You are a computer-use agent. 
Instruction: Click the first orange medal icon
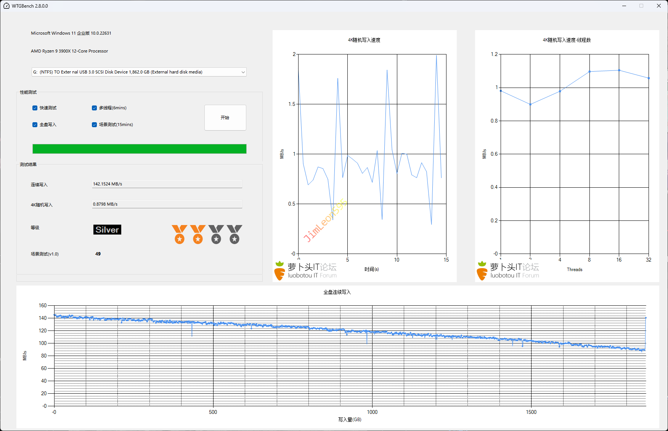click(x=179, y=234)
